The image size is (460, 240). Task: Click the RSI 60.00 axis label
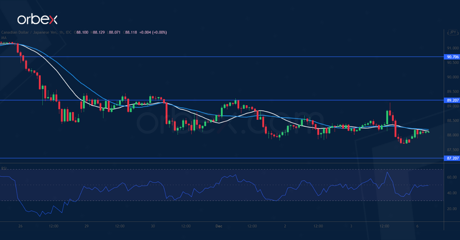(x=452, y=177)
